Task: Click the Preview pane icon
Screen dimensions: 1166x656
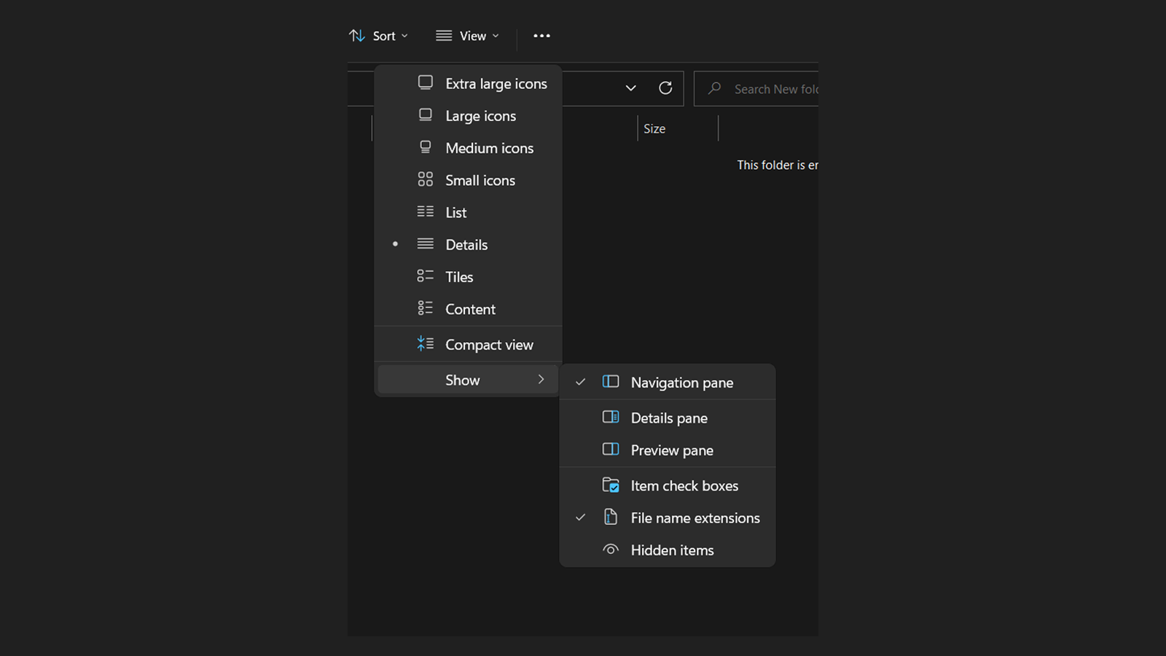Action: (611, 450)
